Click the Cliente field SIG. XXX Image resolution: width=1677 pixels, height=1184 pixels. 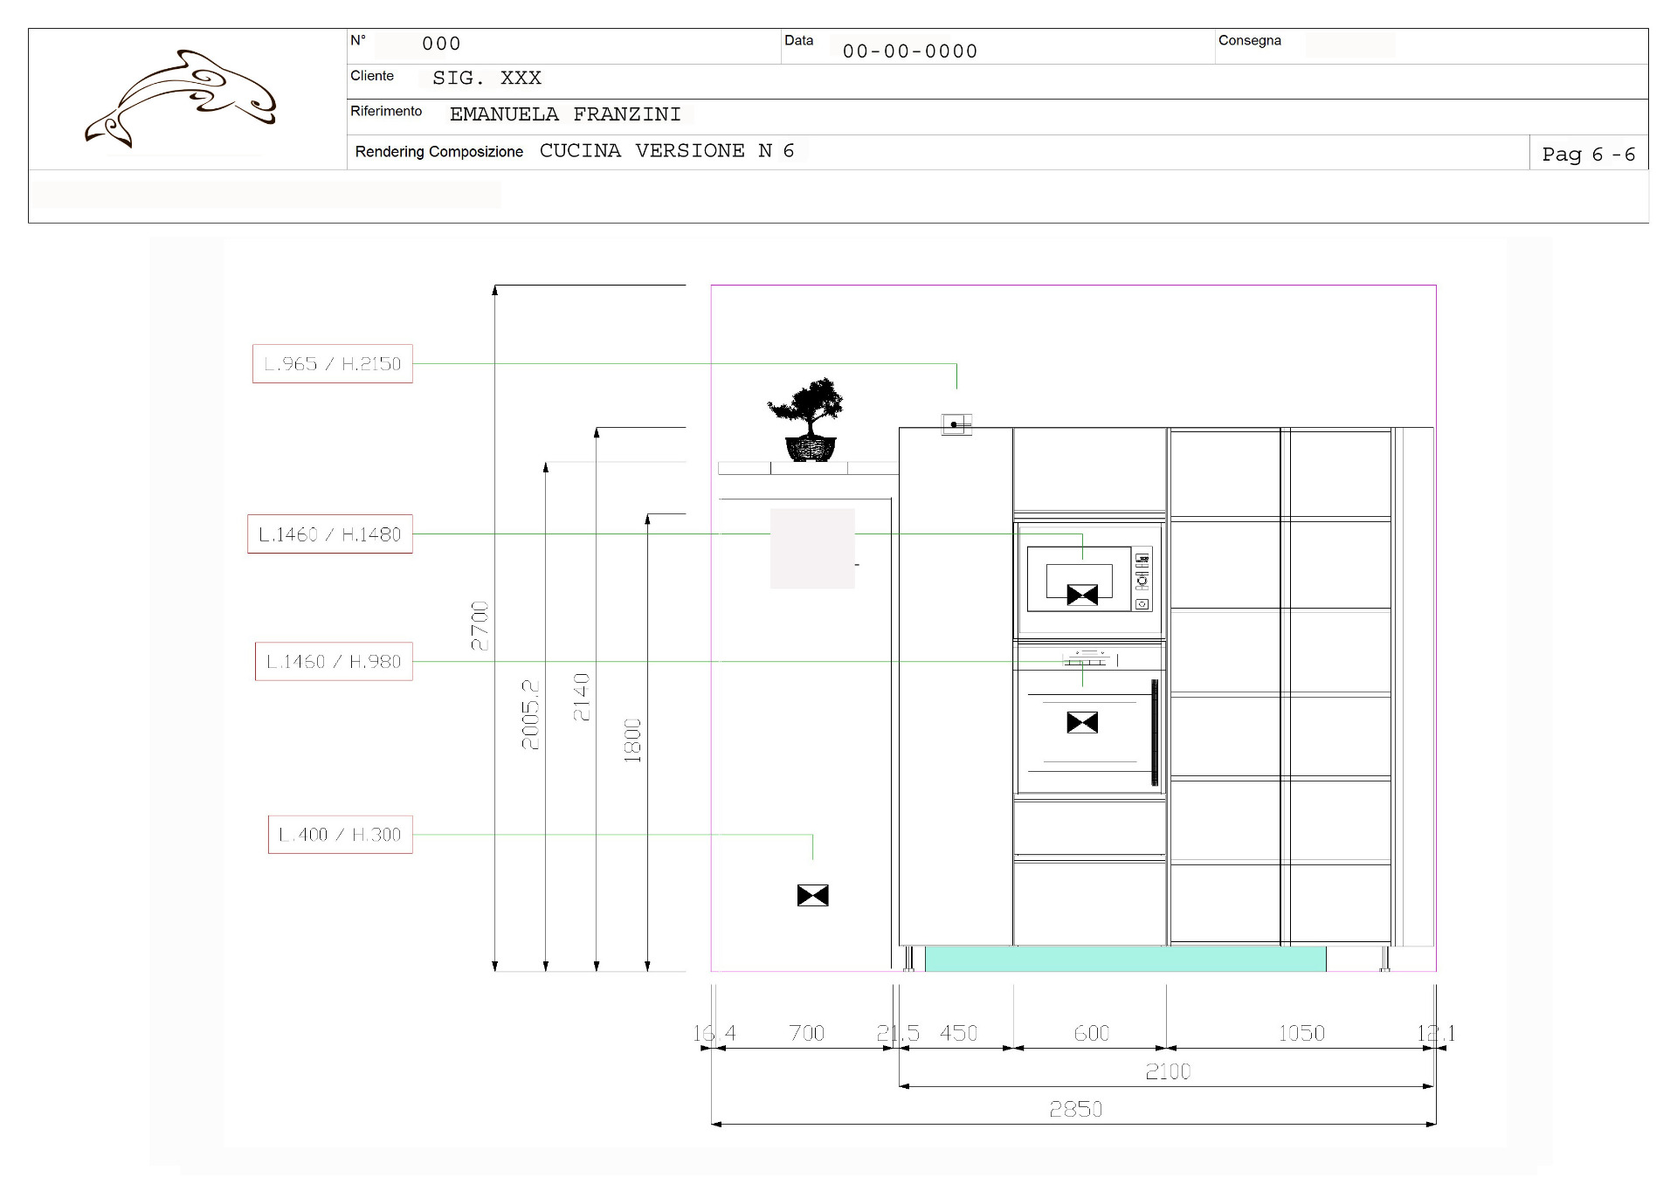point(487,78)
